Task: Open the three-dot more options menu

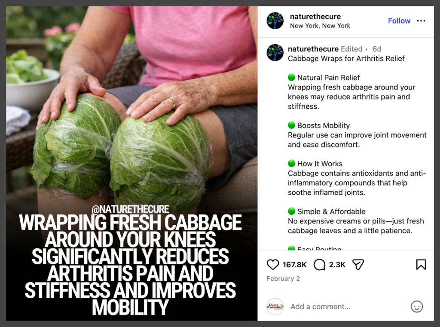Action: tap(421, 21)
